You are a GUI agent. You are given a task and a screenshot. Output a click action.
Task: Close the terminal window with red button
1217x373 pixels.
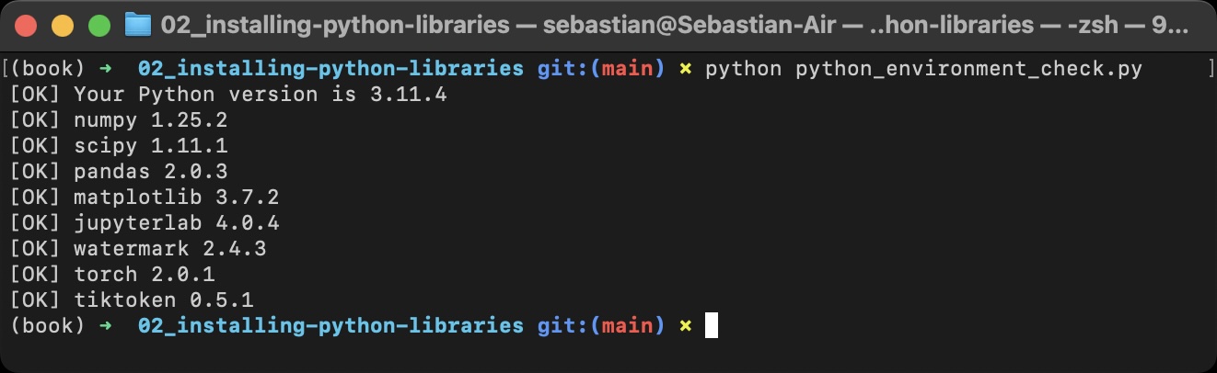26,25
